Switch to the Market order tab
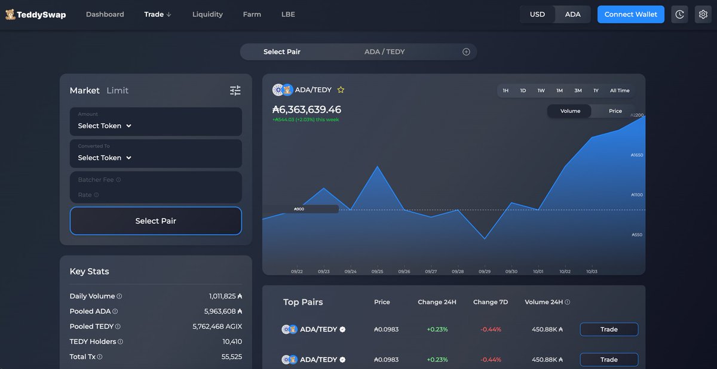Screen dimensions: 717x369 click(x=85, y=91)
